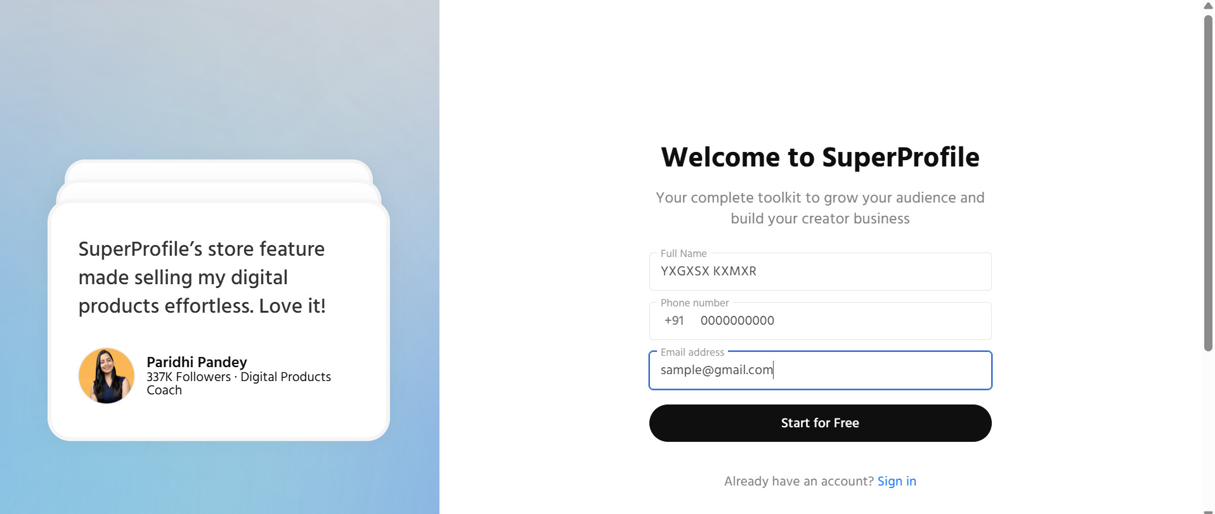Image resolution: width=1215 pixels, height=514 pixels.
Task: Click the scrollbar down arrow
Action: (x=1208, y=510)
